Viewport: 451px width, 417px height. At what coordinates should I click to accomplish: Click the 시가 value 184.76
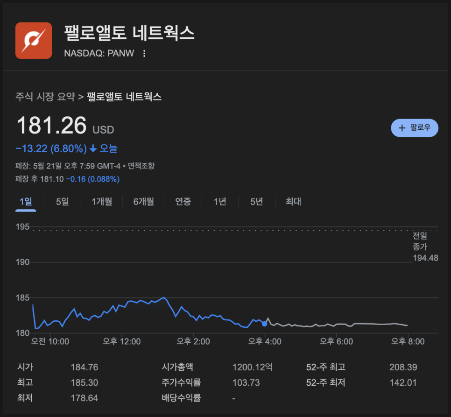click(x=85, y=367)
